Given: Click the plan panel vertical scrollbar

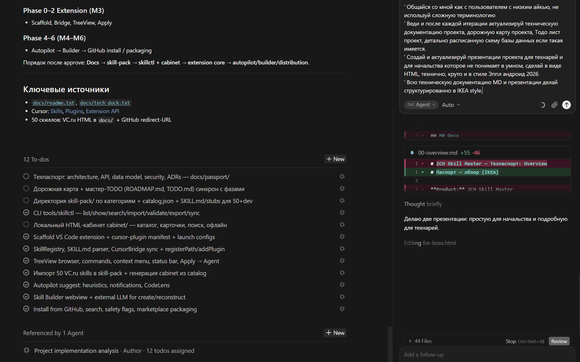Looking at the screenshot, I should (390, 344).
